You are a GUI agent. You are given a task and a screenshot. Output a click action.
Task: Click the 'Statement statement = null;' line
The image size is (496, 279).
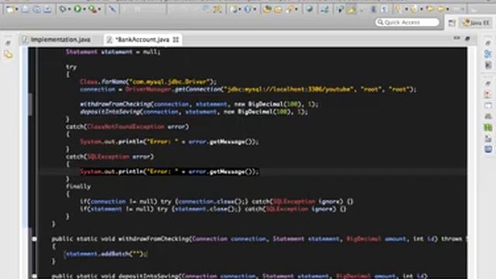(113, 52)
